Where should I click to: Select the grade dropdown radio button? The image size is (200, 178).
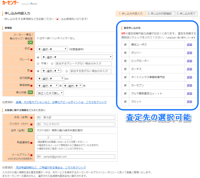coord(38,58)
